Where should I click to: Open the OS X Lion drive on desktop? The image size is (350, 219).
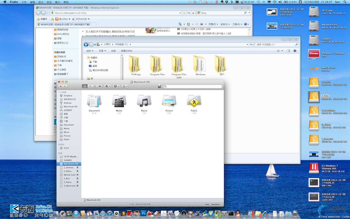(314, 12)
